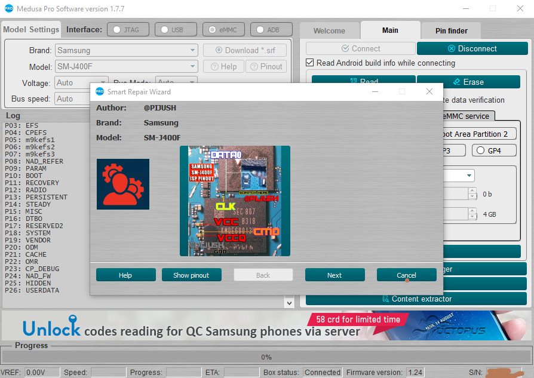Select log line P18: SYSTEM
Image resolution: width=534 pixels, height=378 pixels.
[x=27, y=233]
